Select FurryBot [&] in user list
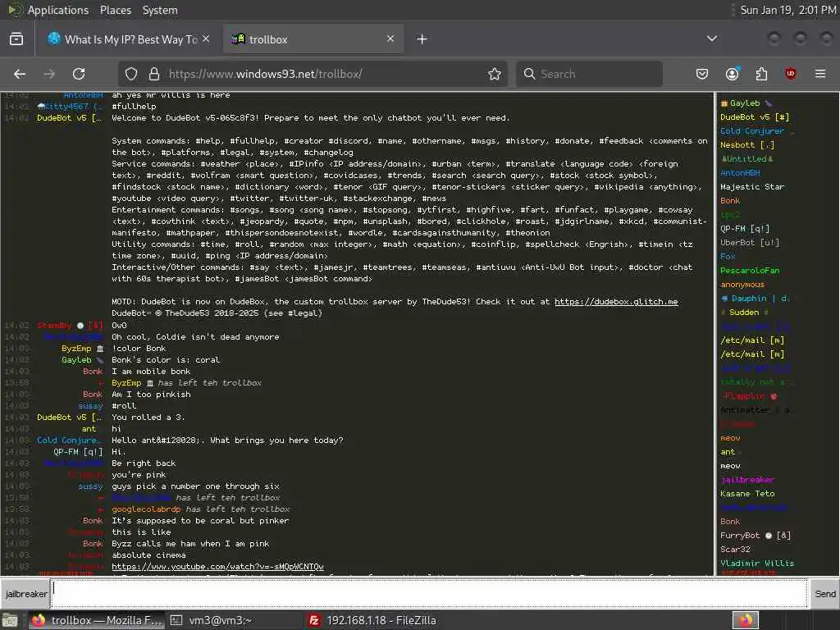The width and height of the screenshot is (840, 630). pyautogui.click(x=755, y=535)
